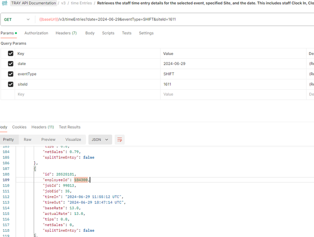This screenshot has height=237, width=314.
Task: Open the GET method dropdown
Action: [17, 20]
